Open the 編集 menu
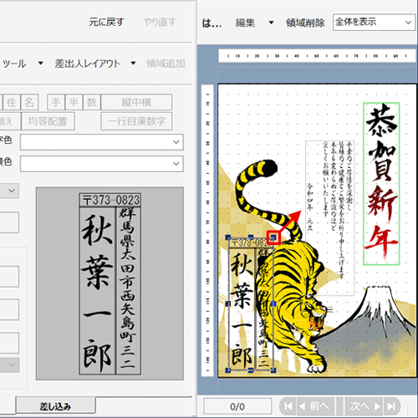418x418 pixels. tap(245, 23)
